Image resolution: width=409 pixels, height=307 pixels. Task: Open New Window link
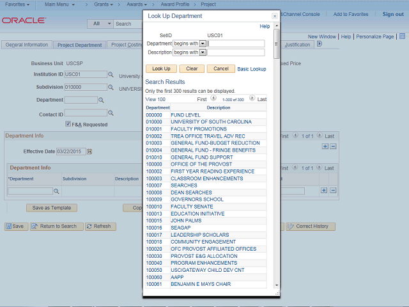coord(321,36)
